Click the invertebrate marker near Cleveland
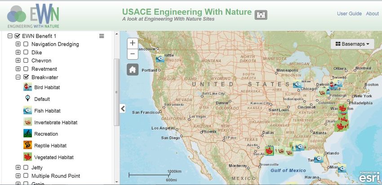Viewport: 382px width, 185px height. click(x=322, y=92)
